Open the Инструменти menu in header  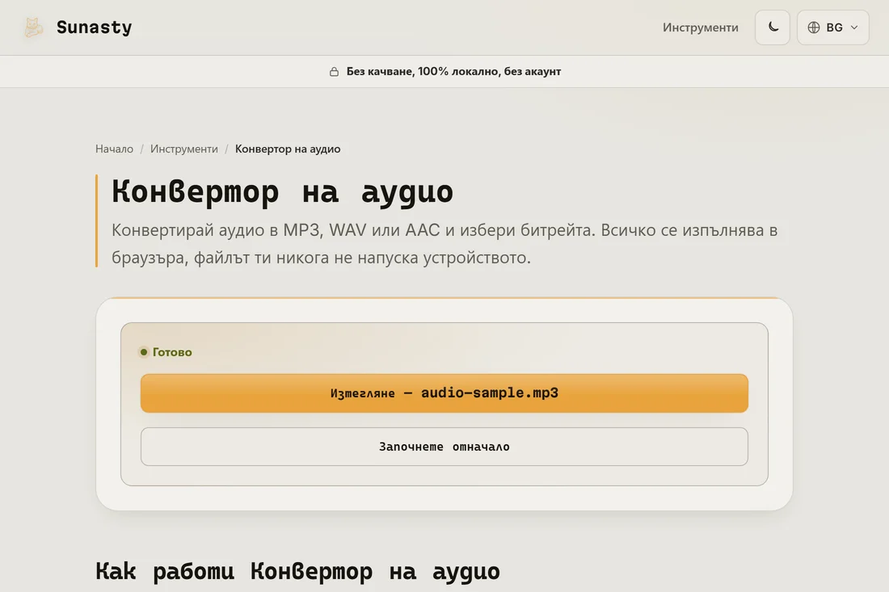click(700, 27)
